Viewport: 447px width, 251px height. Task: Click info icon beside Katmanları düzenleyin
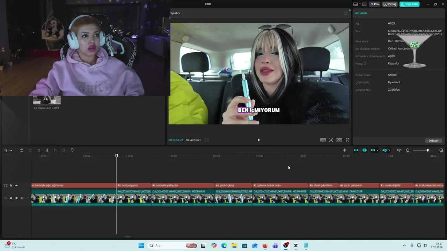pyautogui.click(x=383, y=56)
